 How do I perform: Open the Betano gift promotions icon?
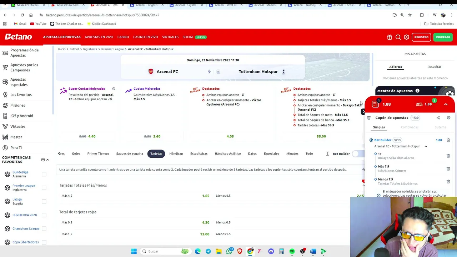click(390, 37)
